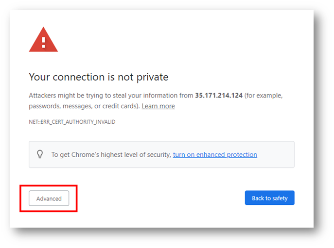This screenshot has width=334, height=248.
Task: Select the NET::ERR_CERT_AUTHORITY_INVALID error code
Action: pos(72,122)
